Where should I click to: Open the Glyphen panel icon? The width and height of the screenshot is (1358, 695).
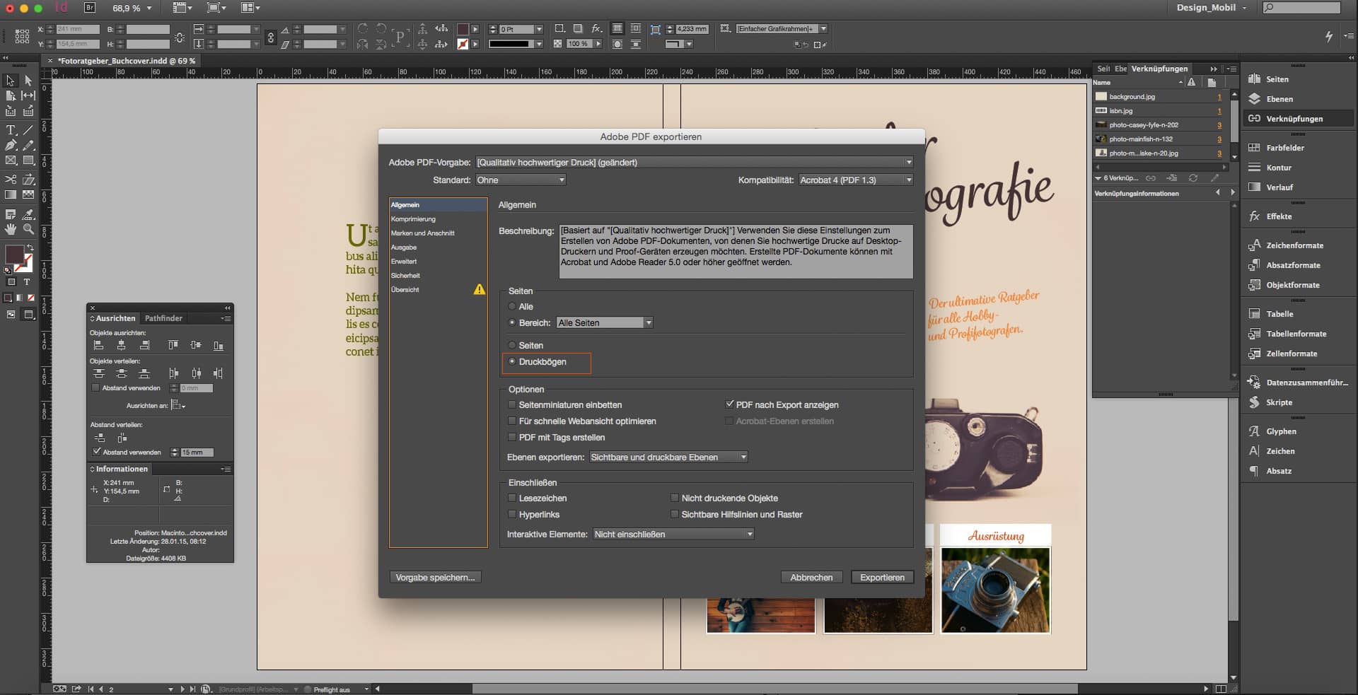(x=1255, y=431)
